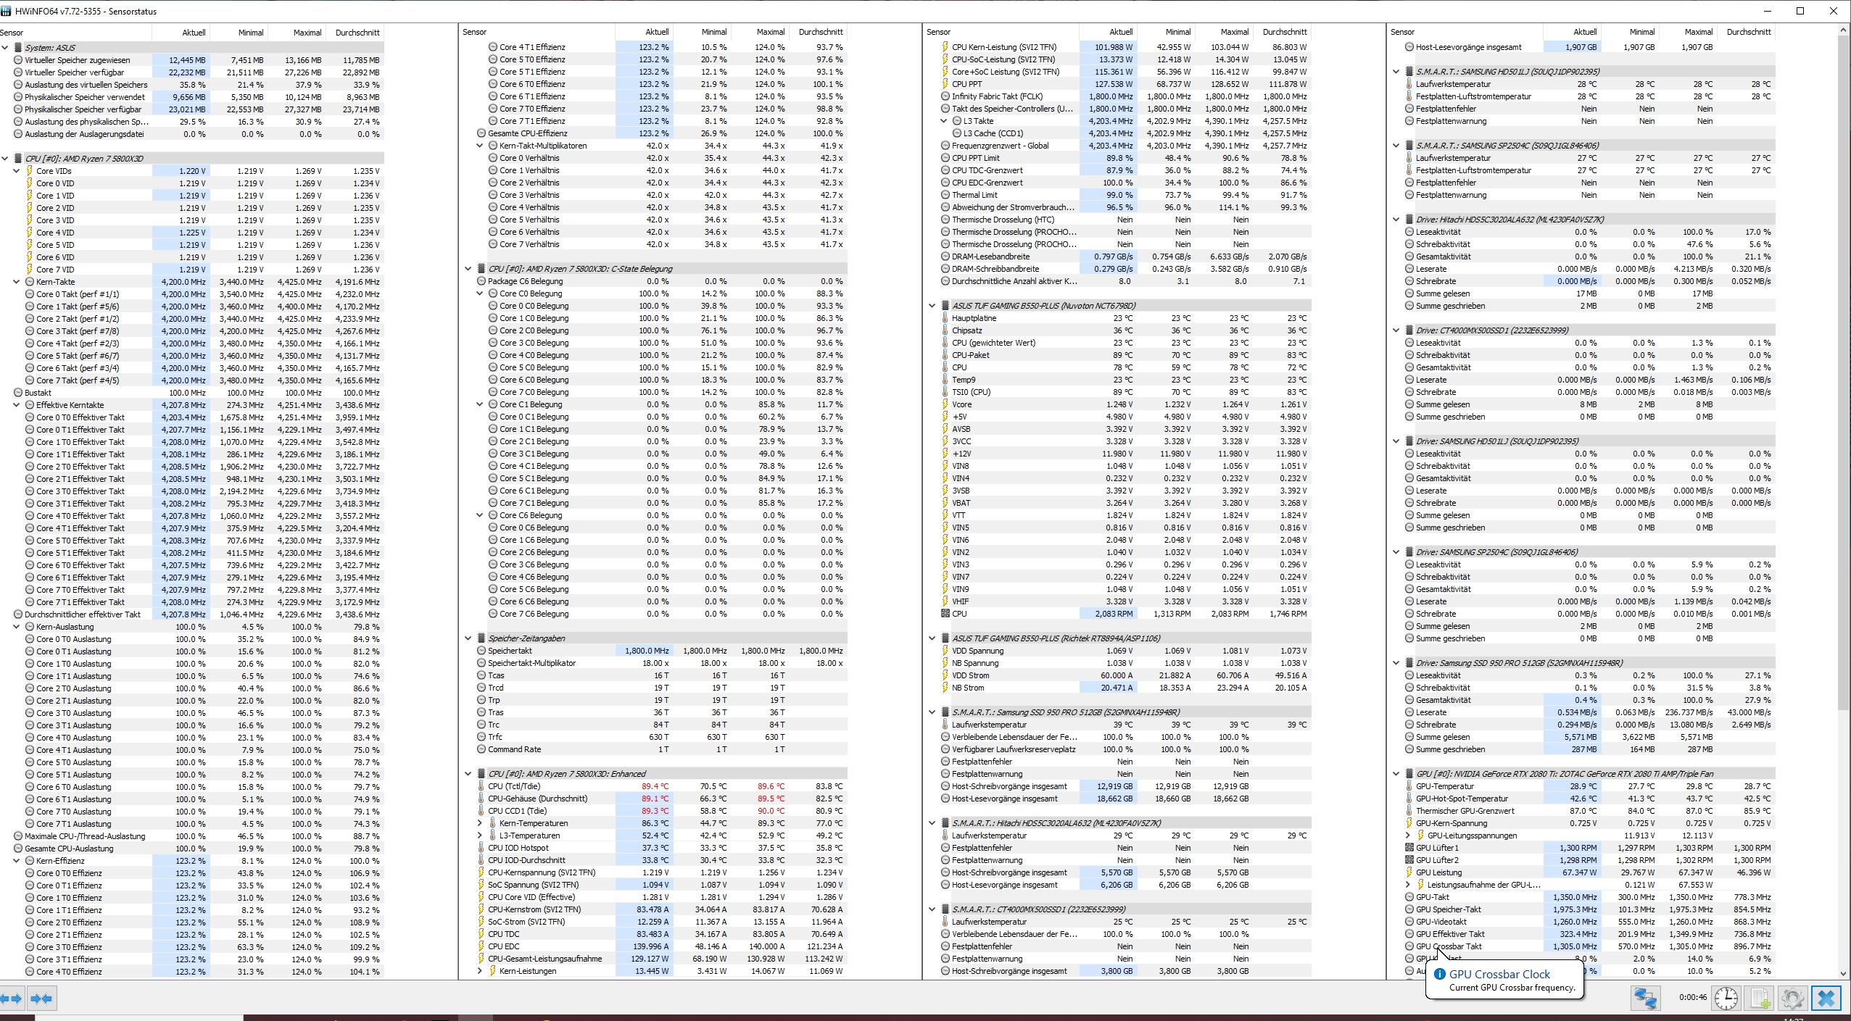Click the Durchschnitt header in the last panel
The width and height of the screenshot is (1851, 1021).
coord(1748,32)
